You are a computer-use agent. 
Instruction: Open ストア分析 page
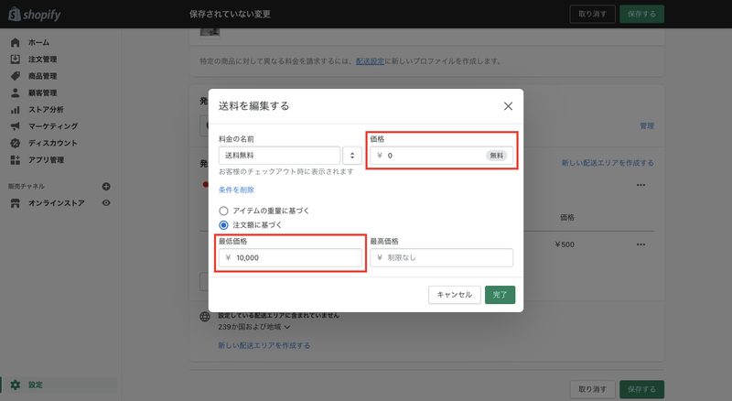(x=46, y=110)
